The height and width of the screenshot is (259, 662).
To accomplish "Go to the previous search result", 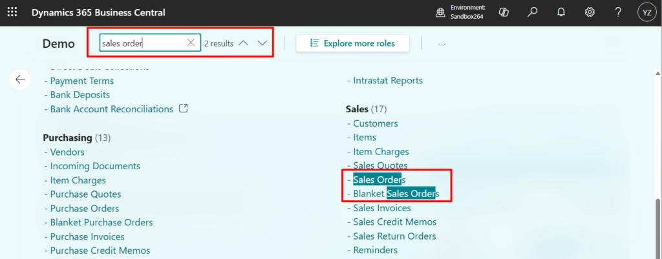I will 243,43.
